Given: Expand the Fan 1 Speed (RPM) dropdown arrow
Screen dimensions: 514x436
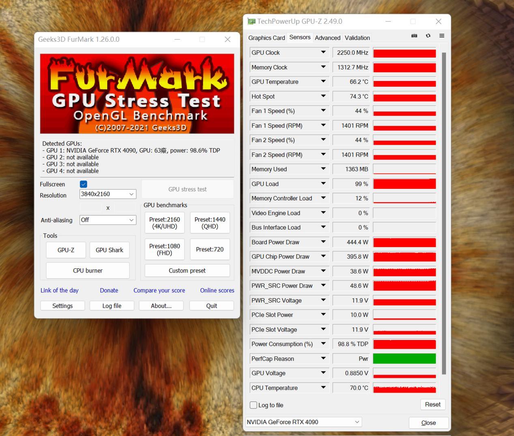Looking at the screenshot, I should [x=323, y=125].
